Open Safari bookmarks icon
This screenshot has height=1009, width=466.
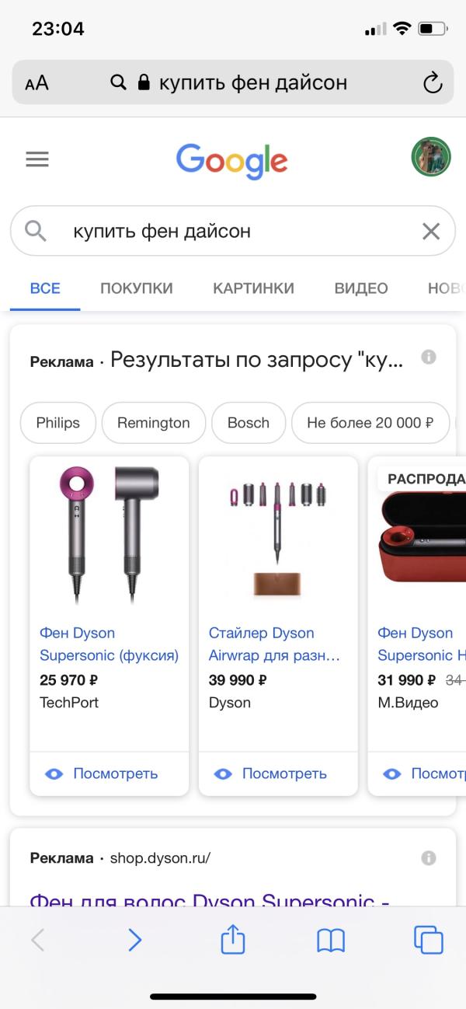[x=331, y=941]
